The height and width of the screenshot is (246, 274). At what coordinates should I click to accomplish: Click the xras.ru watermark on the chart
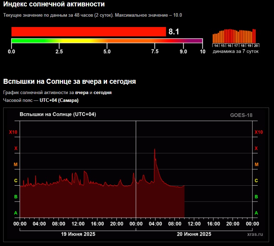point(255,234)
